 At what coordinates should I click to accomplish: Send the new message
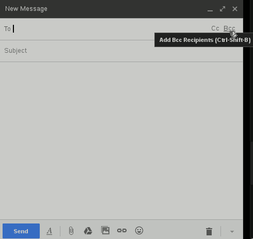21,231
